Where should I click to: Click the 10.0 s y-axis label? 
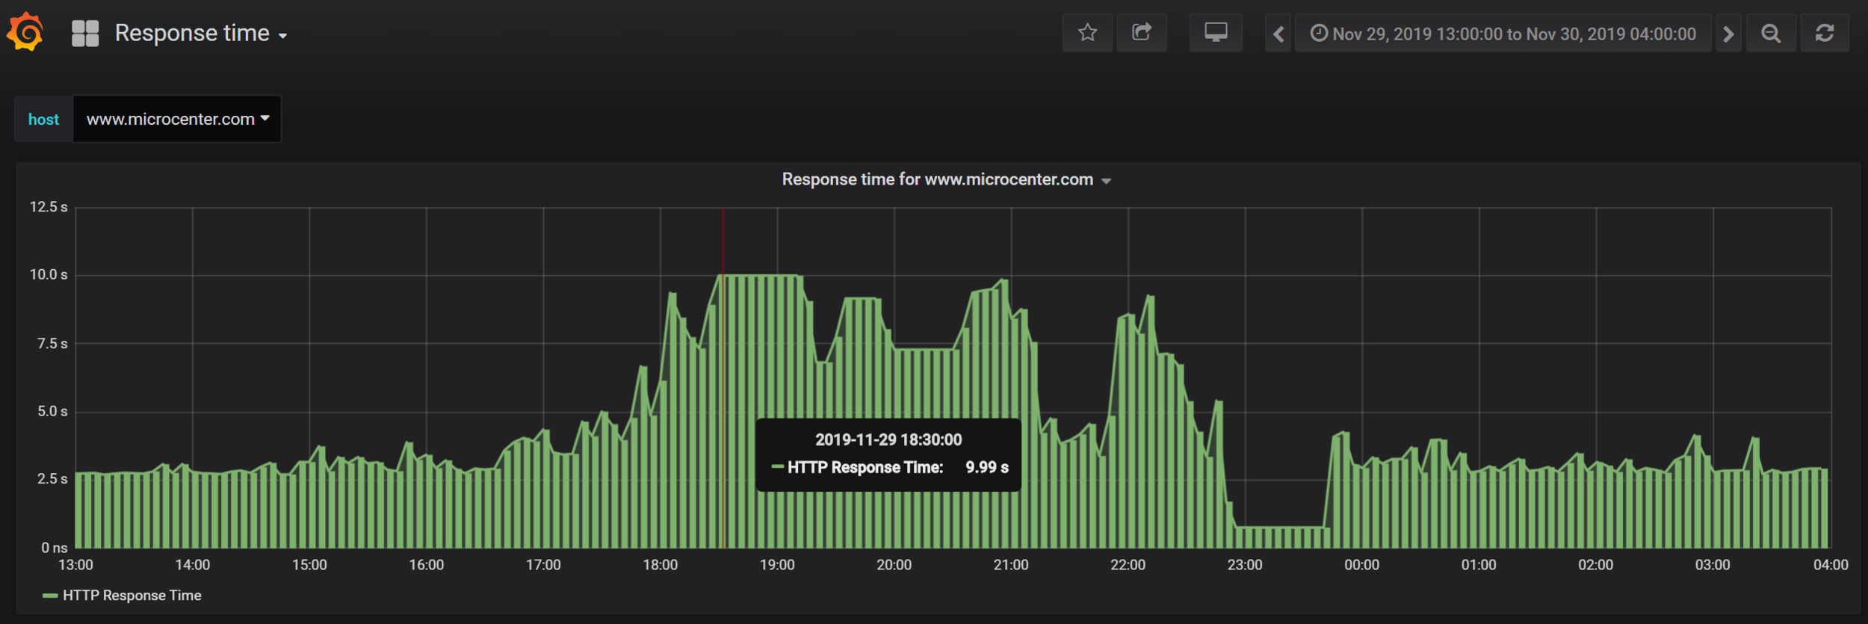click(x=49, y=275)
